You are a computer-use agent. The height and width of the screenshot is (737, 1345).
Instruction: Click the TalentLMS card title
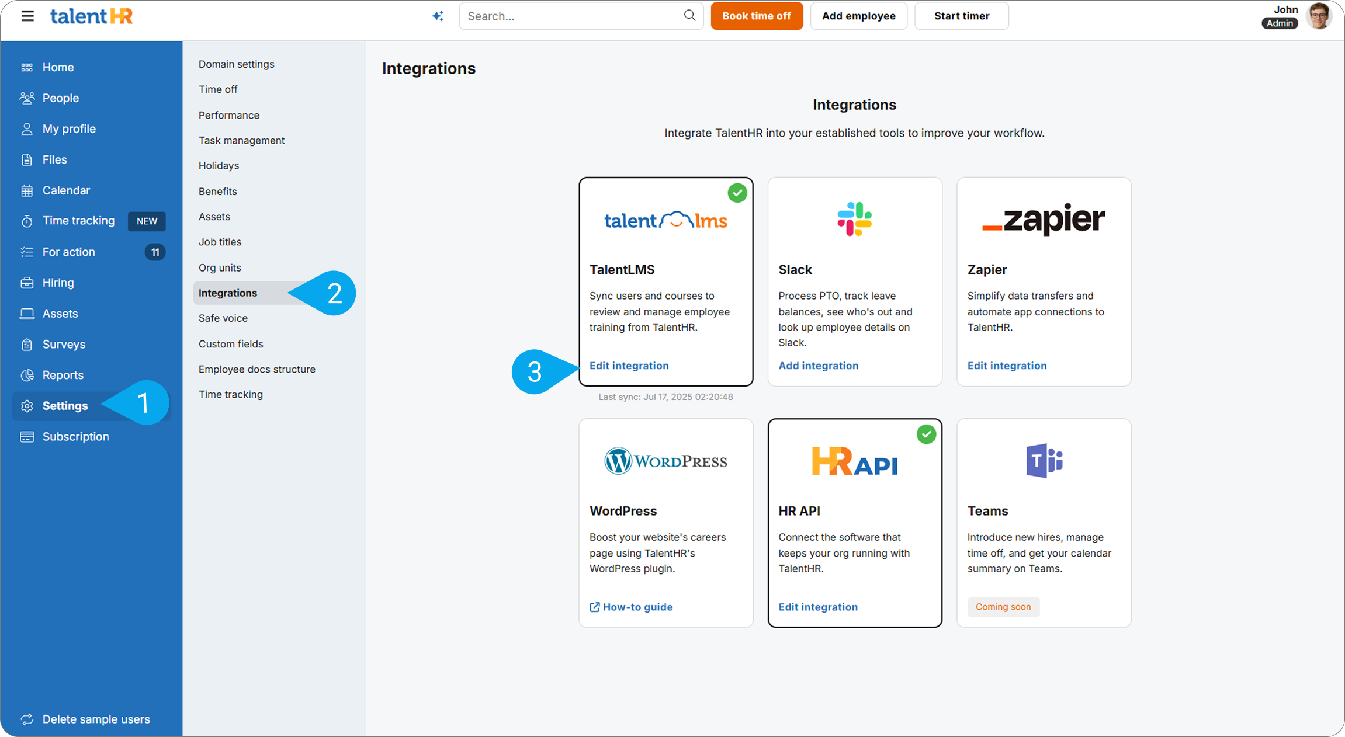(622, 270)
